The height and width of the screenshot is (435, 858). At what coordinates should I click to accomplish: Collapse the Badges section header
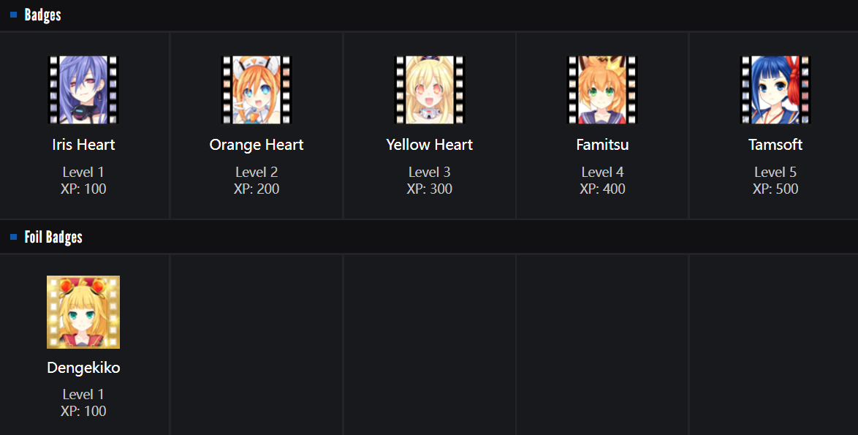pos(43,15)
